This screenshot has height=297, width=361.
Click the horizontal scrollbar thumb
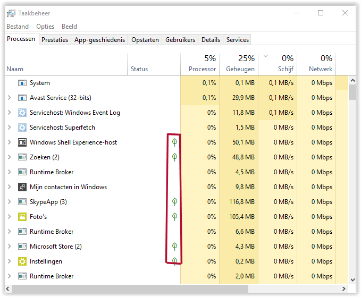point(130,288)
